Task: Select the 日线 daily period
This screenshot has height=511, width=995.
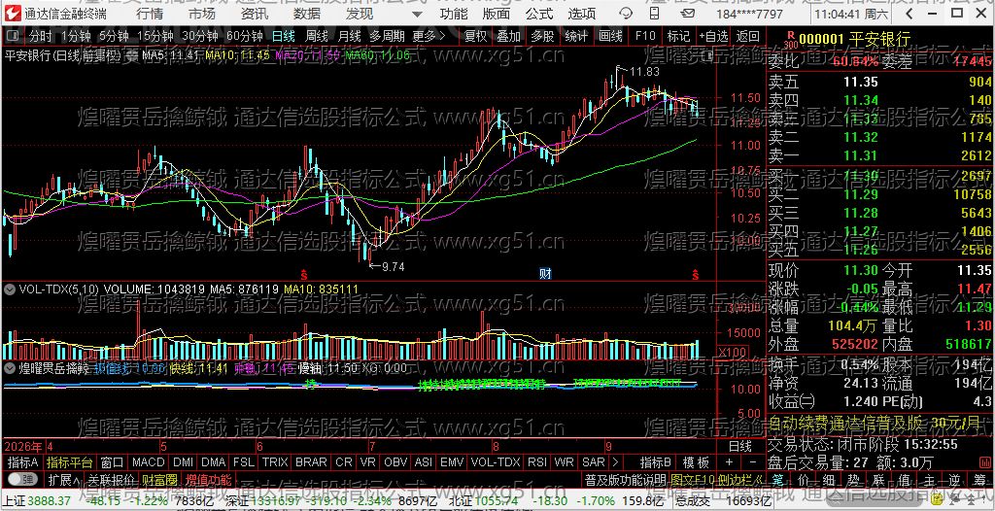Action: coord(283,36)
